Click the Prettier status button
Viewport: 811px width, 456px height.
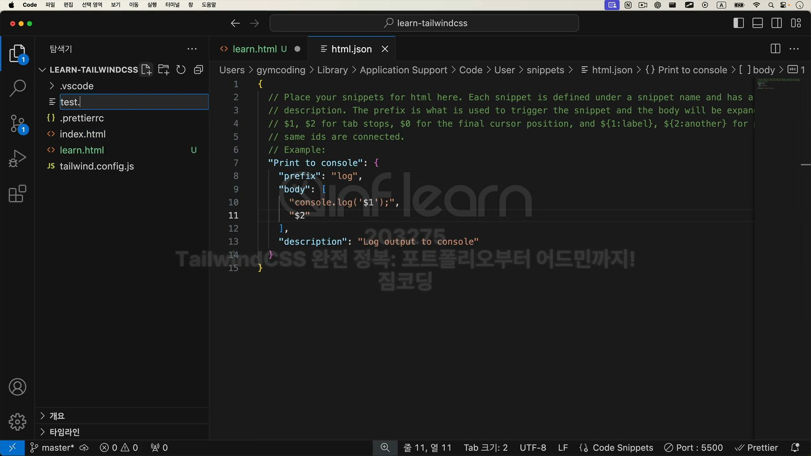[x=756, y=448]
